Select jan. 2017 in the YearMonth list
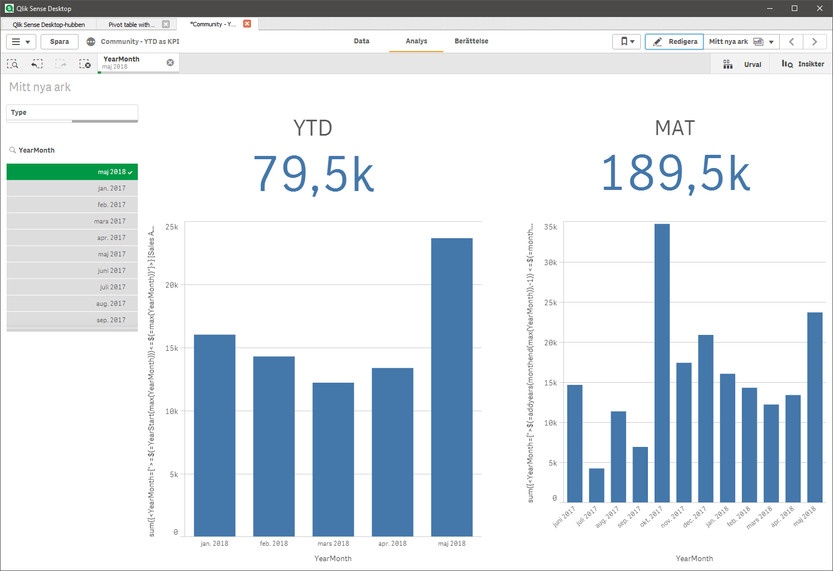This screenshot has width=833, height=571. pos(72,188)
